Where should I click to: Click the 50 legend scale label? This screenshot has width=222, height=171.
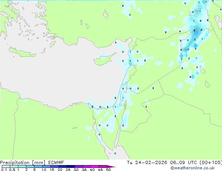(109, 170)
